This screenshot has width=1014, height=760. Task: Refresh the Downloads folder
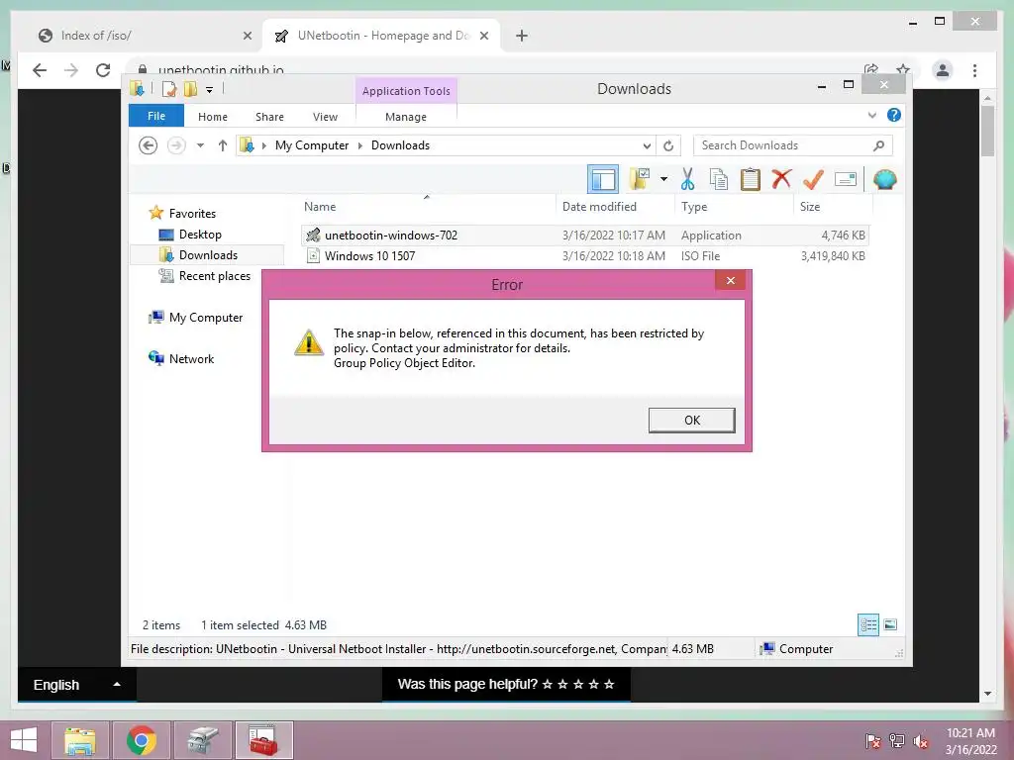[668, 146]
